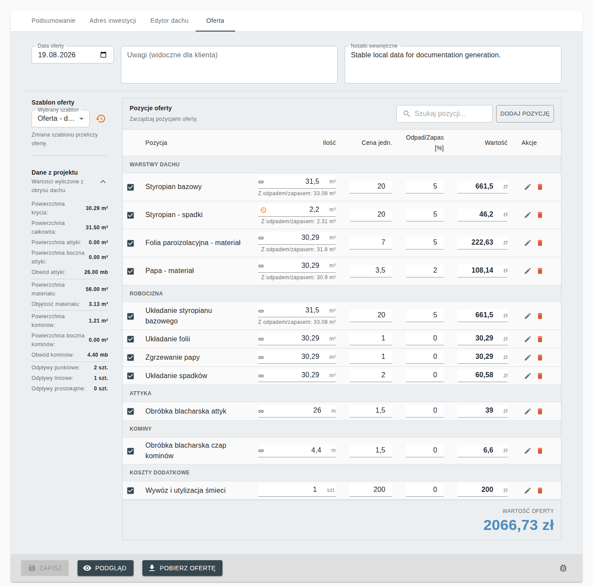Image resolution: width=593 pixels, height=586 pixels.
Task: Click the link icon for Układanie spadków quantity
Action: (261, 375)
